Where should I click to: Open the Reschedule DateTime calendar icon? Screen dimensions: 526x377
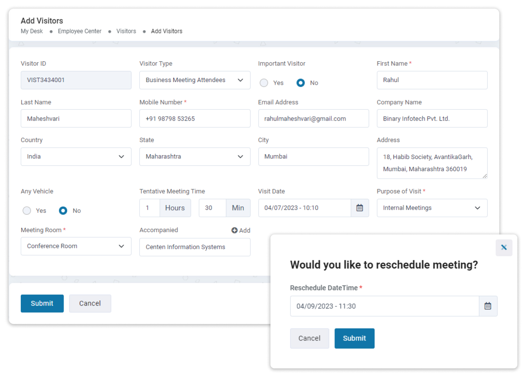tap(488, 306)
